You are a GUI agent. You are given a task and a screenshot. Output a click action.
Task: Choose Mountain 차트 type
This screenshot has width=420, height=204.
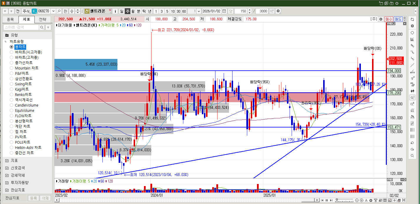click(11, 68)
